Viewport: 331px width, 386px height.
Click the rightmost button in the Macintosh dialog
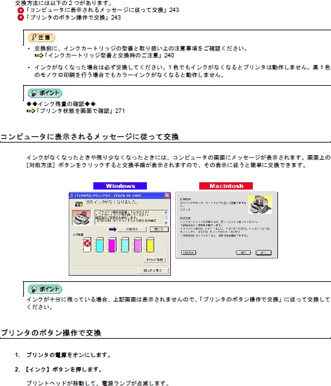click(264, 252)
